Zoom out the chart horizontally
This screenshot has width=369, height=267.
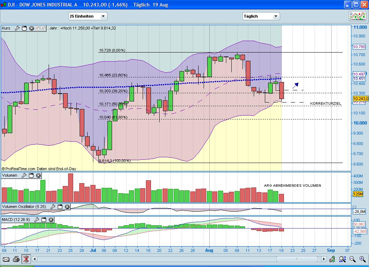352,259
